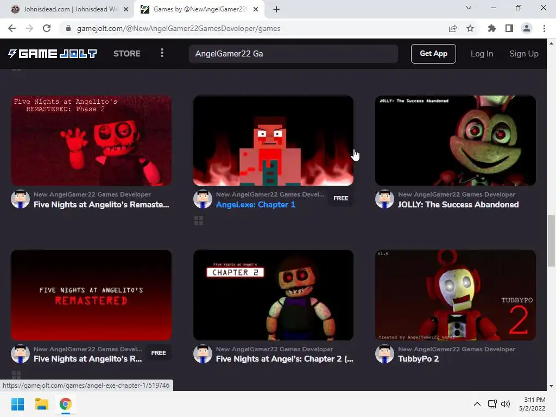Image resolution: width=556 pixels, height=417 pixels.
Task: Click FREE badge on Five Nights at Angelito's R...
Action: 159,353
